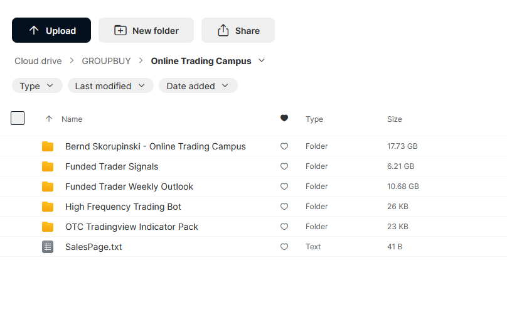Select OTC Tradingview Indicator Pack name
The image size is (507, 319).
pyautogui.click(x=132, y=227)
